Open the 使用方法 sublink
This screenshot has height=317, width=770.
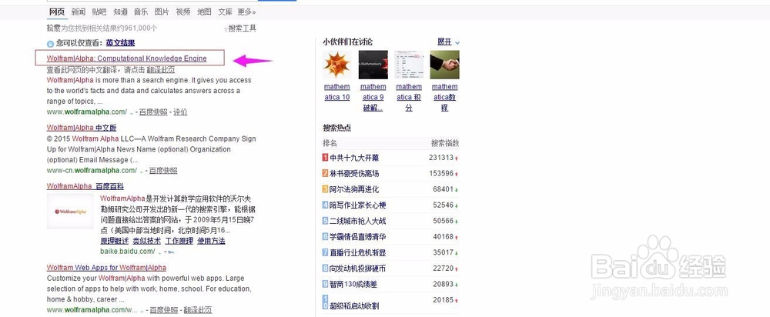pyautogui.click(x=211, y=241)
